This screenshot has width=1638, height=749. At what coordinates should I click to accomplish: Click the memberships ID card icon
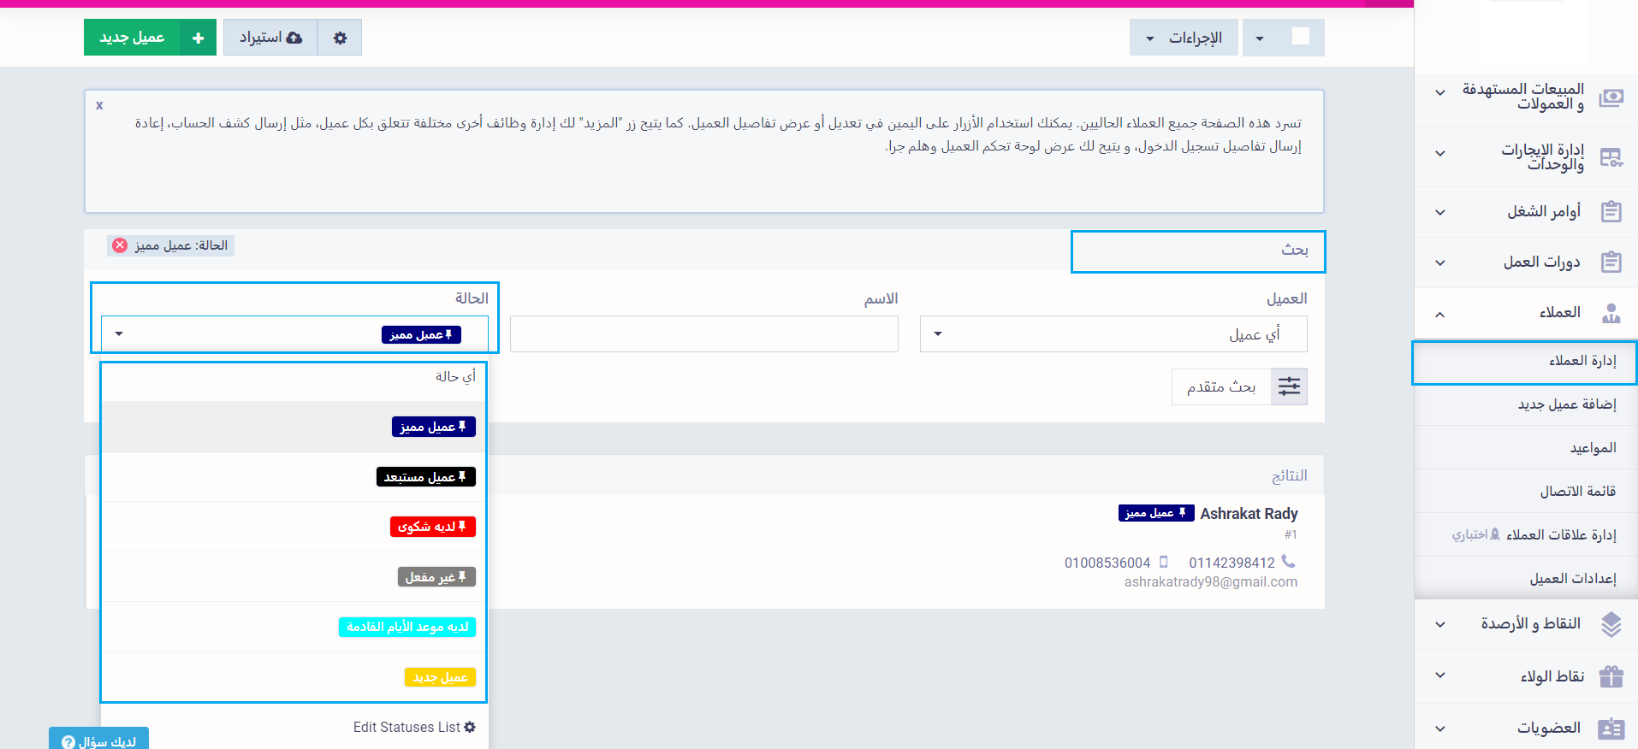tap(1611, 728)
